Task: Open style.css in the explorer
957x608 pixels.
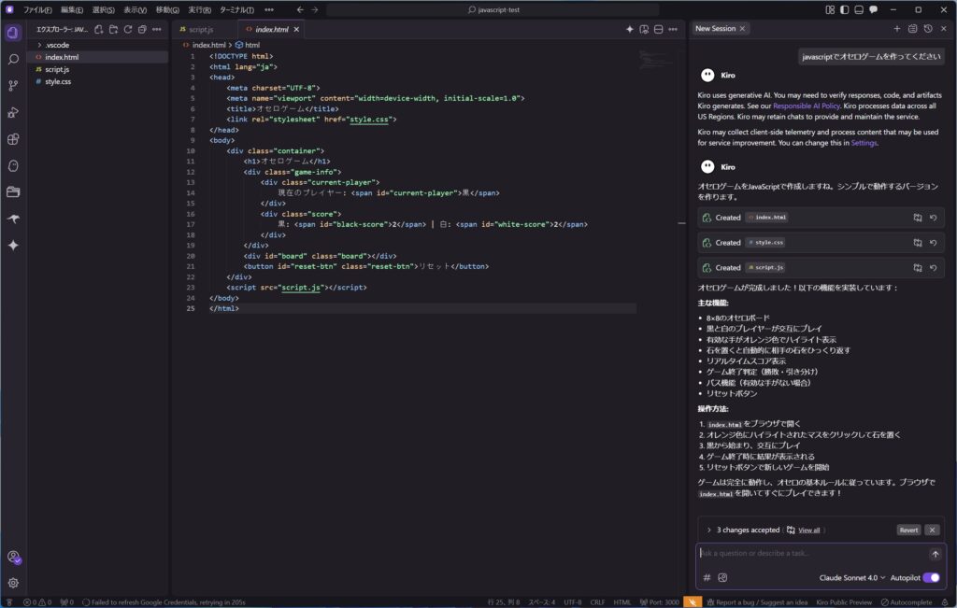Action: tap(58, 81)
